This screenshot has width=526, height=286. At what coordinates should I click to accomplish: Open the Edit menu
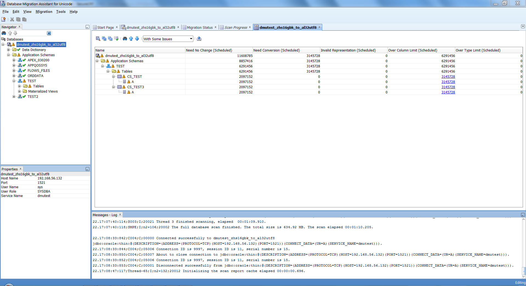16,12
